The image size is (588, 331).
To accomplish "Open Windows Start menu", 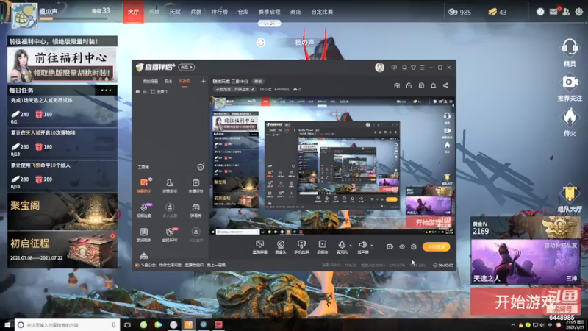I will [x=7, y=324].
